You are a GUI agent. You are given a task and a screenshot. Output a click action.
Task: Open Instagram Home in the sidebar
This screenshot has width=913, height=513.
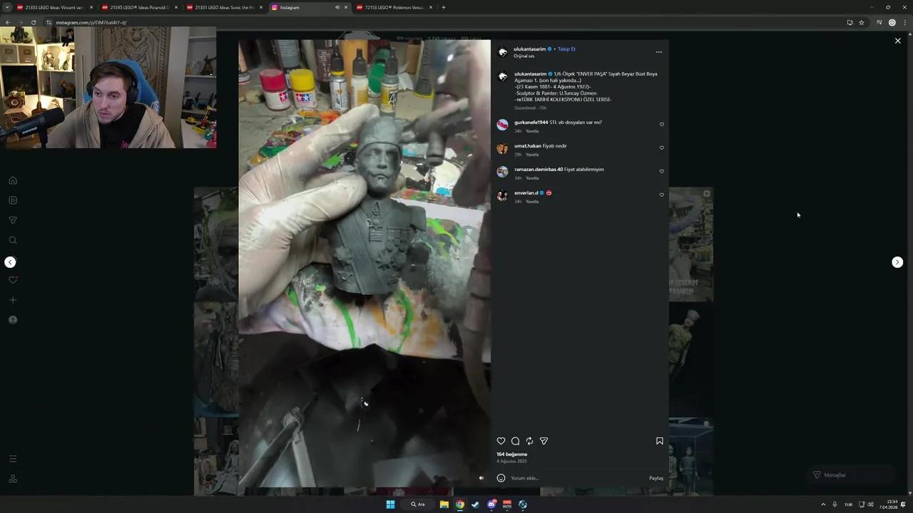13,181
